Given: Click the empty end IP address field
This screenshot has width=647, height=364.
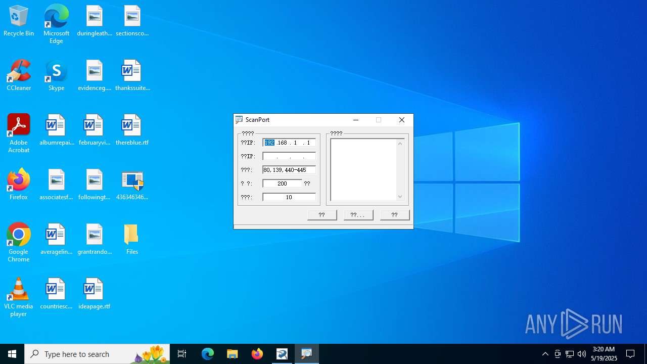Looking at the screenshot, I should coord(289,156).
